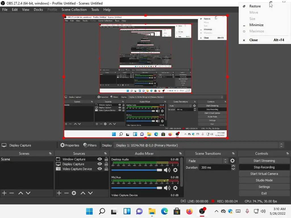Adjust Desktop Audio volume slider
This screenshot has width=291, height=218.
click(x=137, y=170)
